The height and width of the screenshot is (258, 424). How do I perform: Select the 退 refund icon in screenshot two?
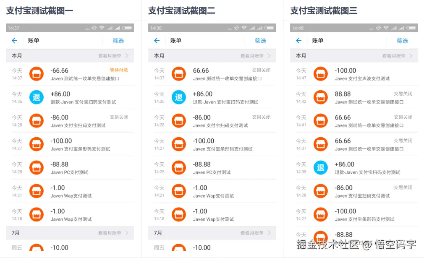point(178,97)
